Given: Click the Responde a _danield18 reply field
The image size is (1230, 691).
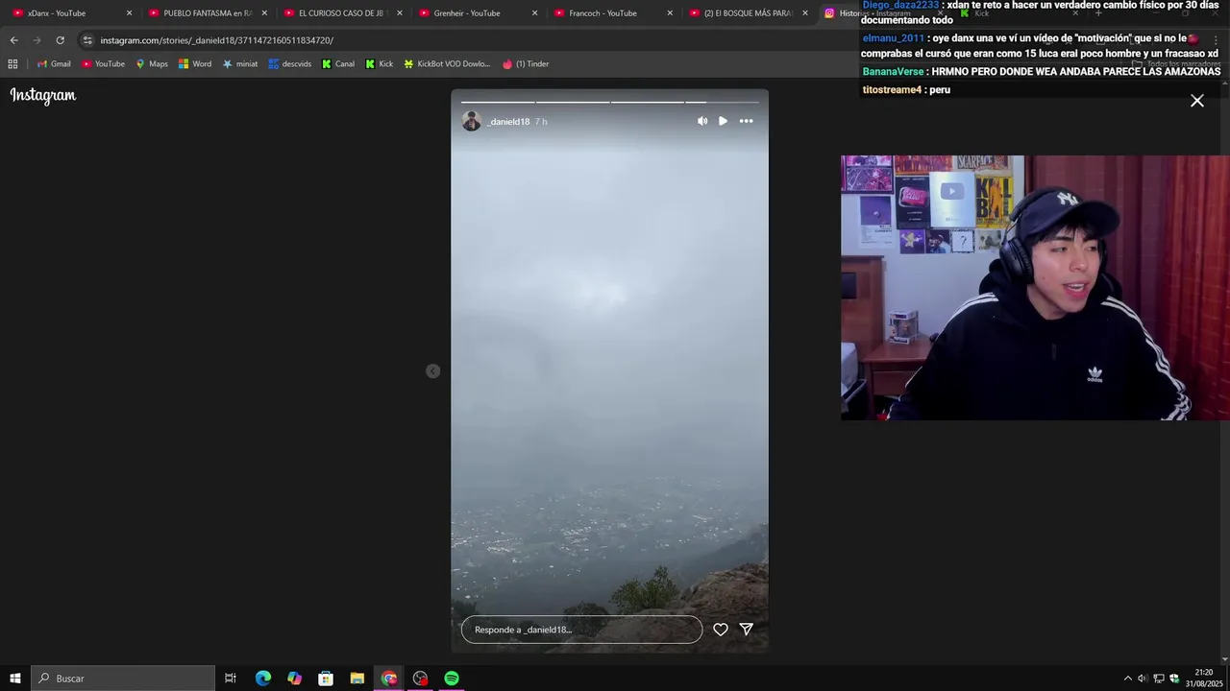Looking at the screenshot, I should click(x=581, y=630).
